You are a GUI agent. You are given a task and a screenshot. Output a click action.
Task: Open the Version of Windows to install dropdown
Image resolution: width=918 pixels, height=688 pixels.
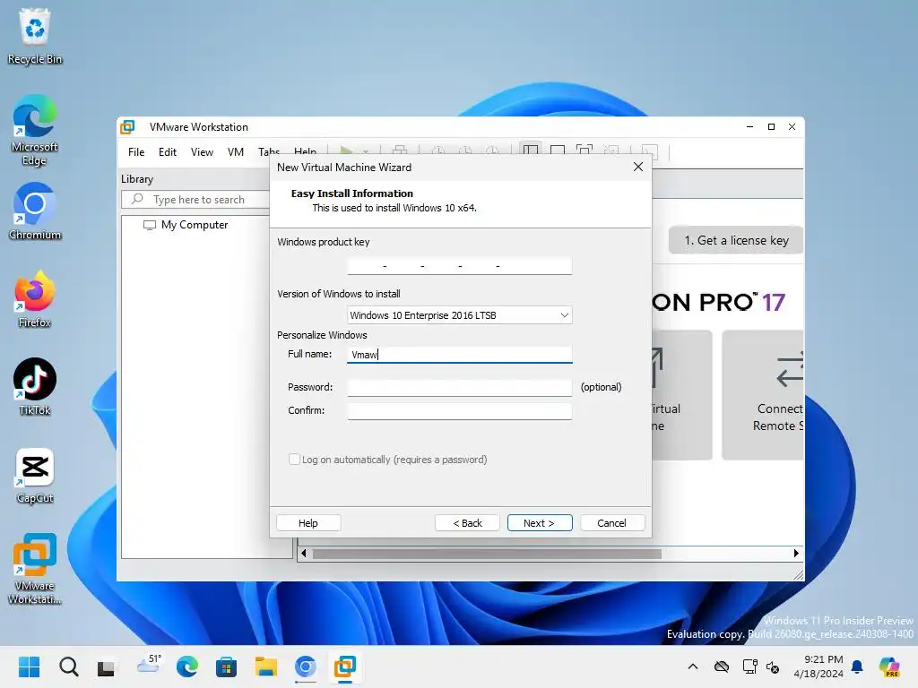pyautogui.click(x=460, y=314)
